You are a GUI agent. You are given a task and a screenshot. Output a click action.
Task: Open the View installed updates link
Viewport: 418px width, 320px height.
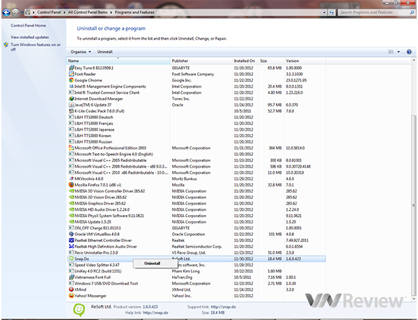pyautogui.click(x=29, y=38)
